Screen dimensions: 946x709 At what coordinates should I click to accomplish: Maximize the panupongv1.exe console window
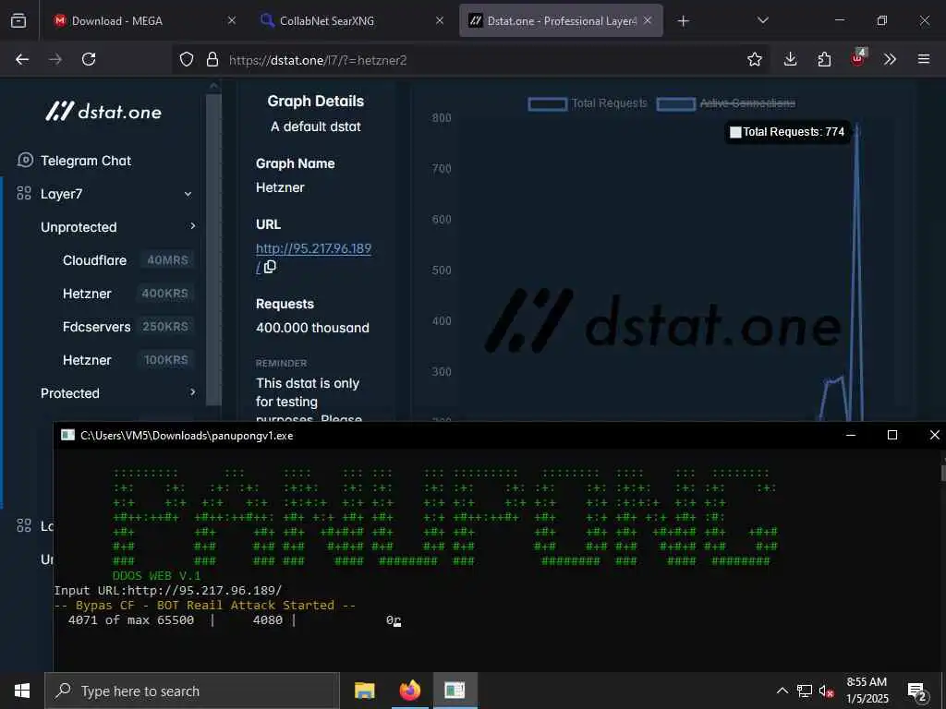pyautogui.click(x=892, y=435)
